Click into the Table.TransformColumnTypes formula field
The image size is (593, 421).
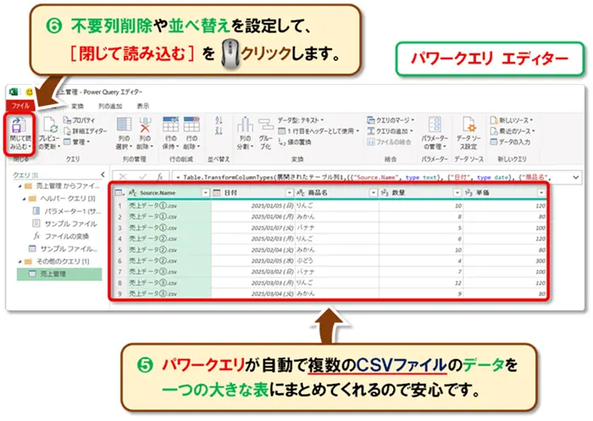(371, 177)
